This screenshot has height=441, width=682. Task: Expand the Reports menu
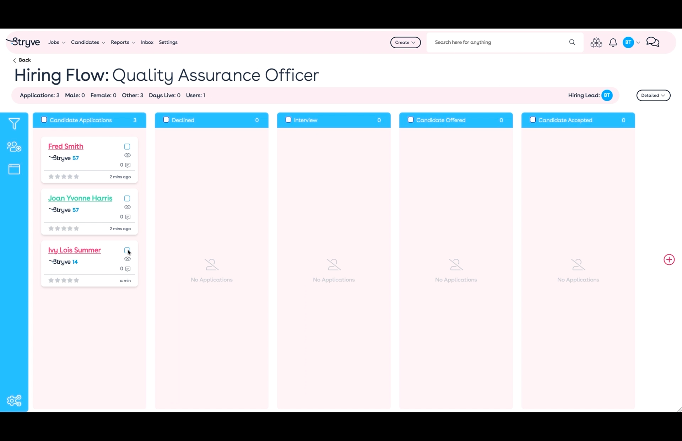pos(123,42)
